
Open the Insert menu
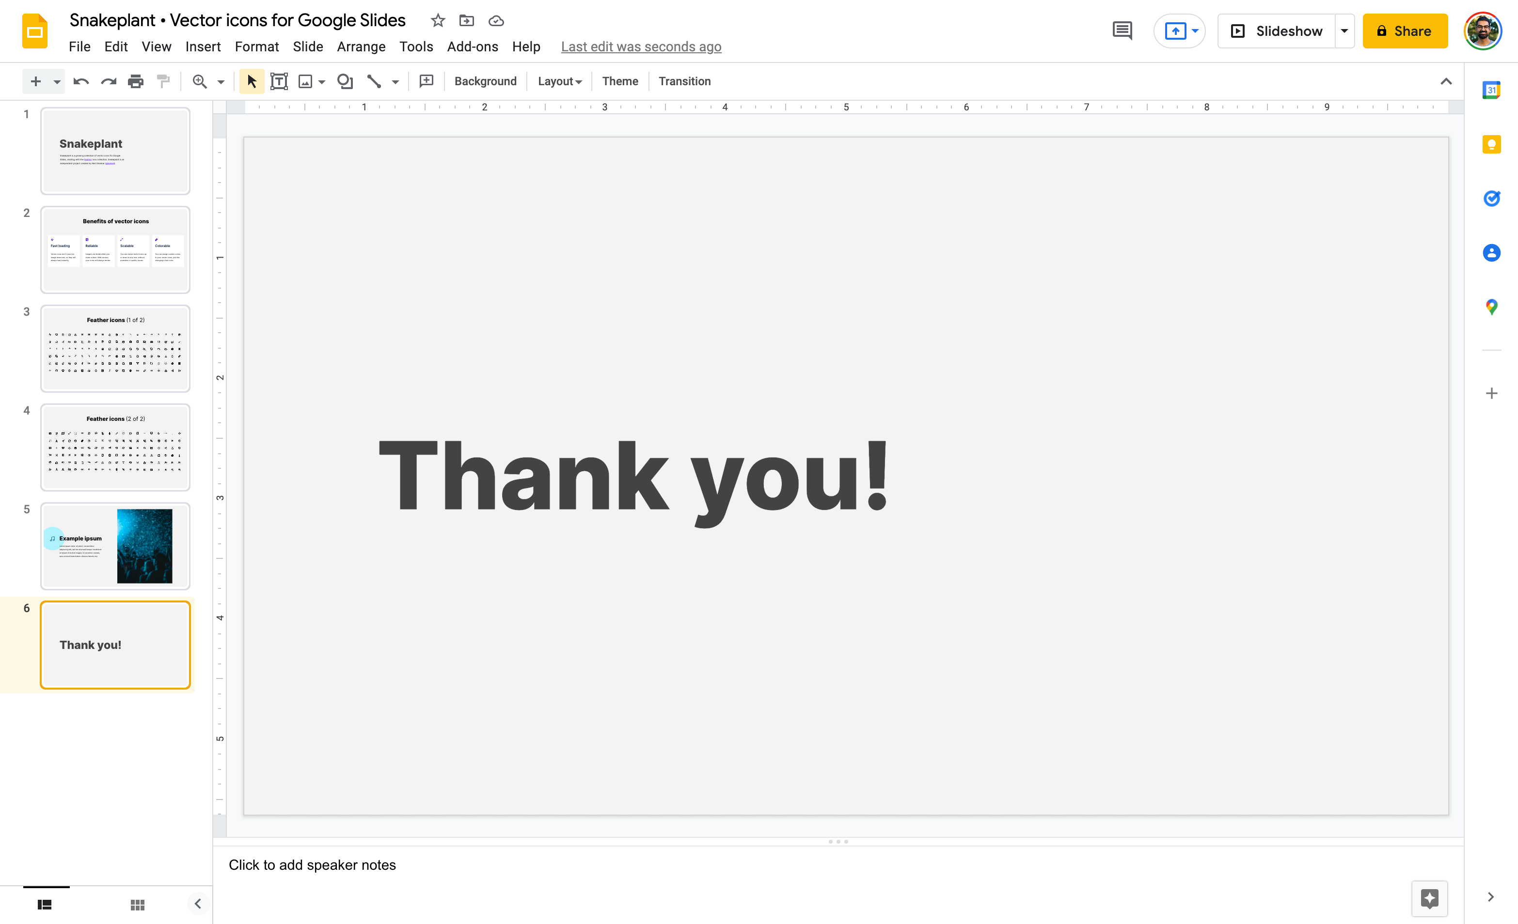[203, 47]
